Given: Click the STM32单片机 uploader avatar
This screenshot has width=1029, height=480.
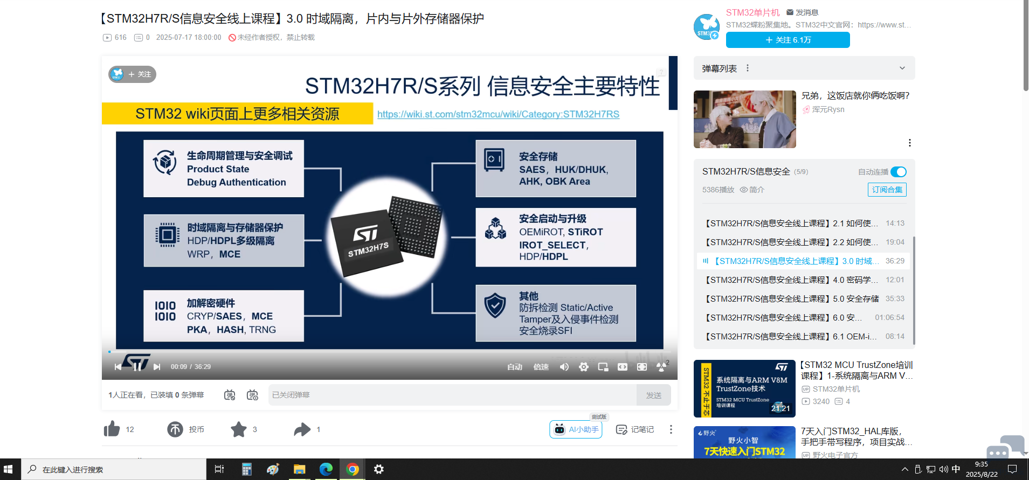Looking at the screenshot, I should click(706, 26).
